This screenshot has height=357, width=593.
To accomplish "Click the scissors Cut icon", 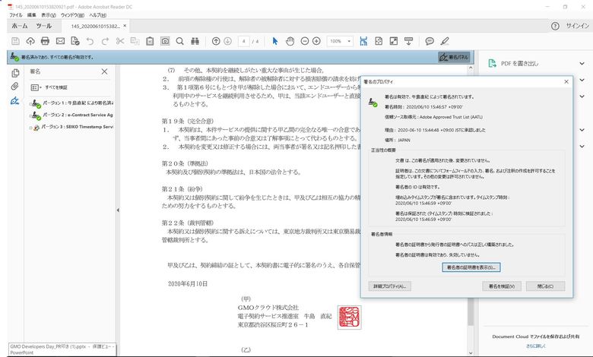I will pos(120,41).
